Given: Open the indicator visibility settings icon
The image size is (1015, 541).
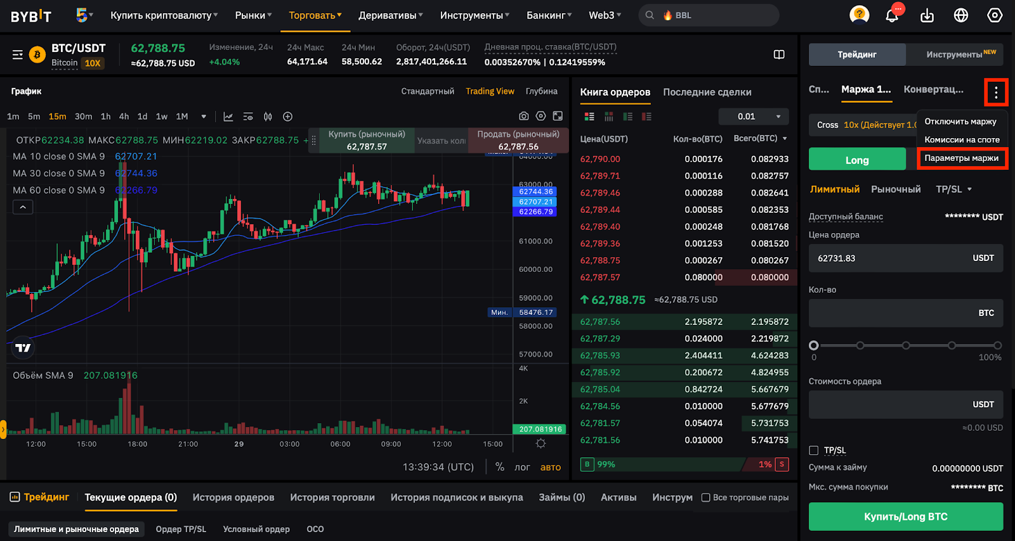Looking at the screenshot, I should pyautogui.click(x=248, y=117).
